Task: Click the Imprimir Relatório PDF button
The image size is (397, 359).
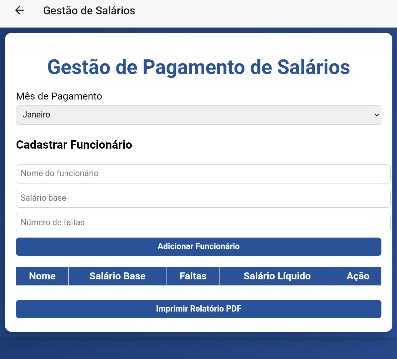Action: click(x=198, y=309)
